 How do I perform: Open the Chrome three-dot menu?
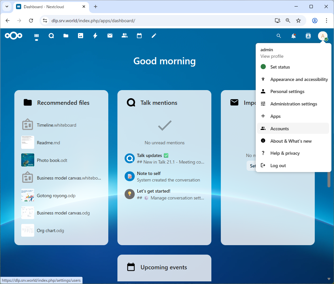326,21
